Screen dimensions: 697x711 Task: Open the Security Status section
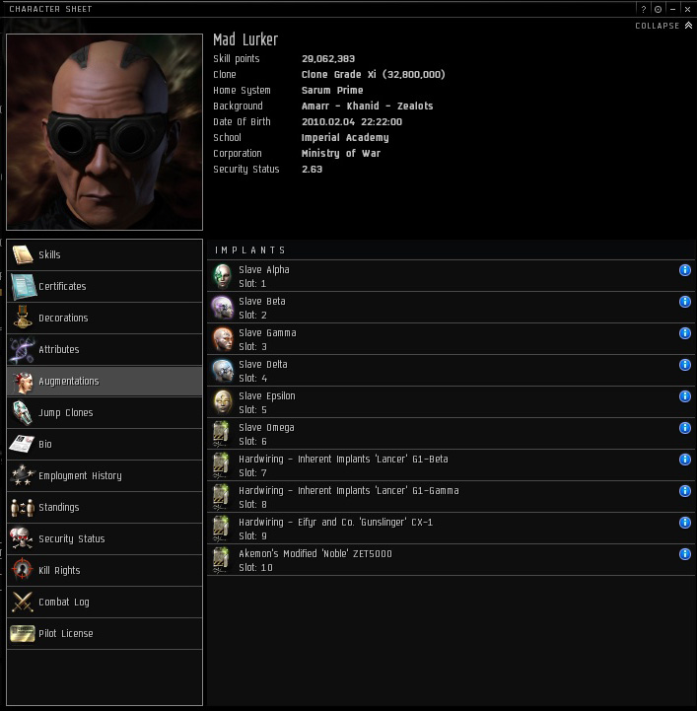click(x=105, y=538)
